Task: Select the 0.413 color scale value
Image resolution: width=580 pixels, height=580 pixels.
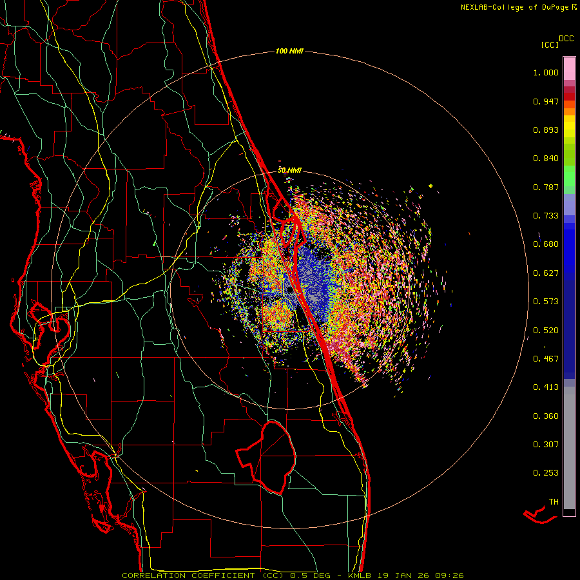Action: (546, 387)
